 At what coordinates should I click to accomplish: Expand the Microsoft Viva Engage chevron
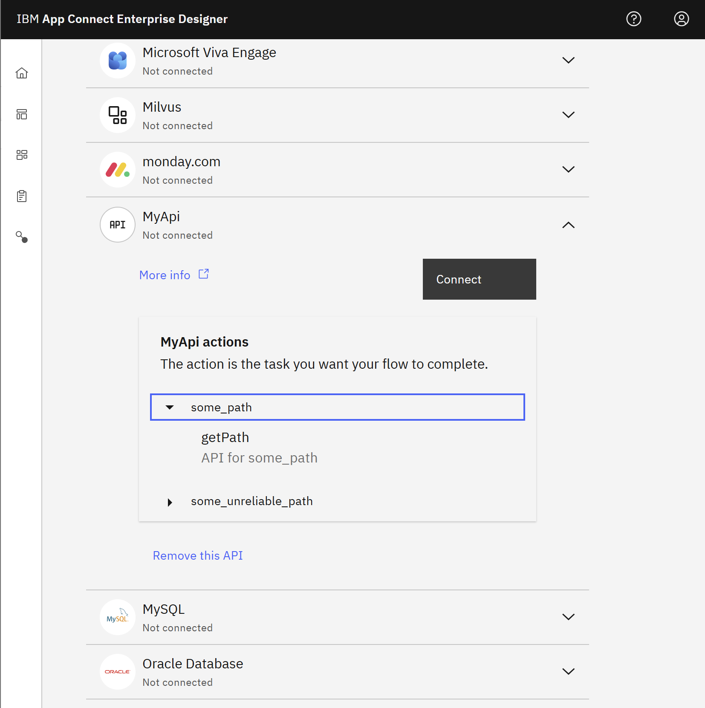click(x=568, y=60)
